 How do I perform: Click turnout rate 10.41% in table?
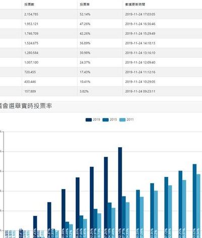click(85, 82)
